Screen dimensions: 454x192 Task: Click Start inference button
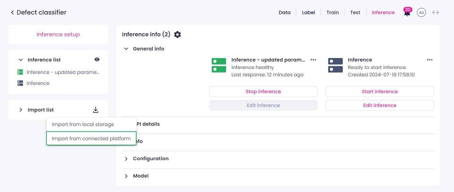380,92
